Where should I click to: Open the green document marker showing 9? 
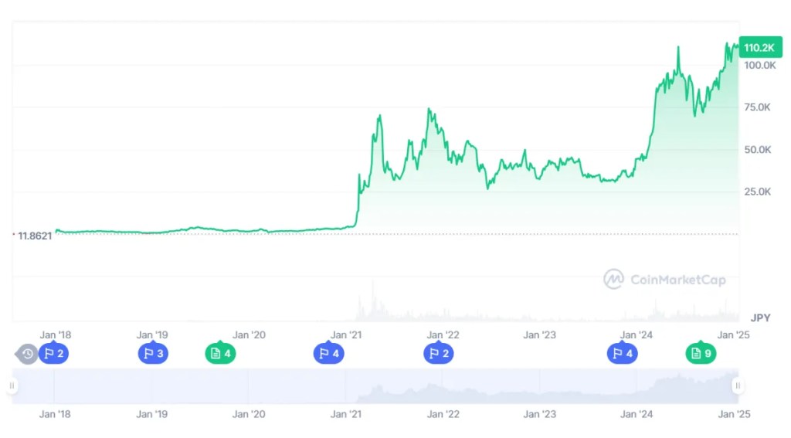click(701, 354)
